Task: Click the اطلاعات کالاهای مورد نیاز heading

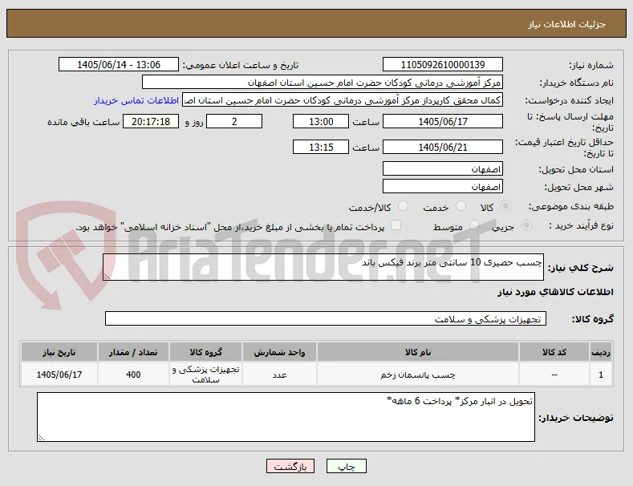Action: [x=555, y=292]
